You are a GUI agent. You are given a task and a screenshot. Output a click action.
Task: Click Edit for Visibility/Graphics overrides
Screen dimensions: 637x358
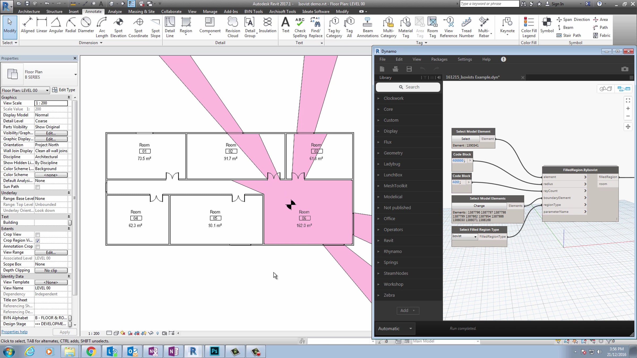[x=51, y=133]
